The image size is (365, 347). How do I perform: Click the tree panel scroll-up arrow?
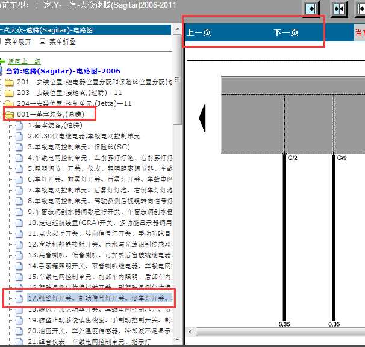pos(178,29)
